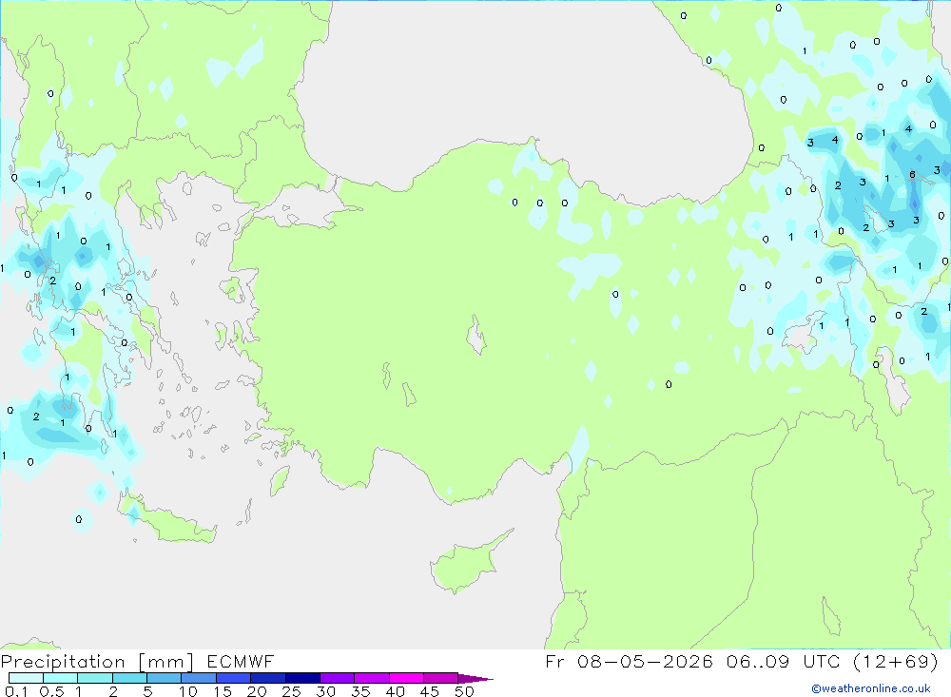
Task: Click the '6' precipitation value on map
Action: (912, 175)
